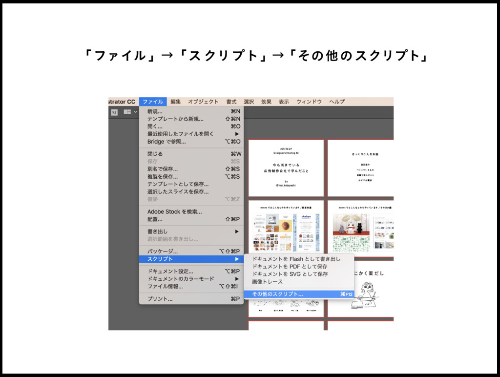The image size is (500, 377).
Task: Open the 効果 menu
Action: tap(266, 102)
